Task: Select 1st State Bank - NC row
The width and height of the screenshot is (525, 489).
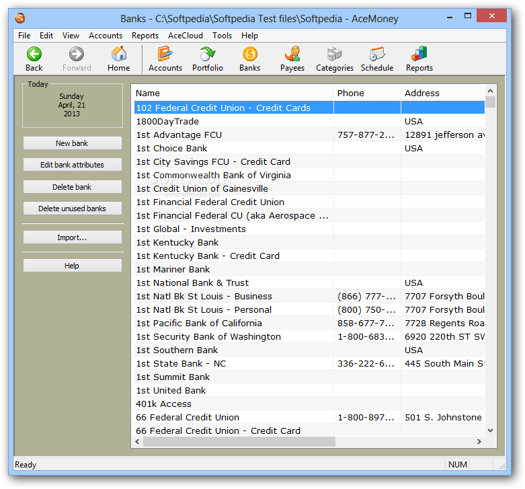Action: coord(309,363)
